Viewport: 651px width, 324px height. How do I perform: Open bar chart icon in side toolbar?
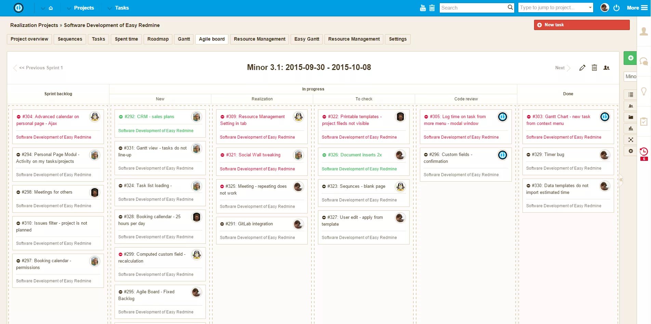pyautogui.click(x=631, y=128)
